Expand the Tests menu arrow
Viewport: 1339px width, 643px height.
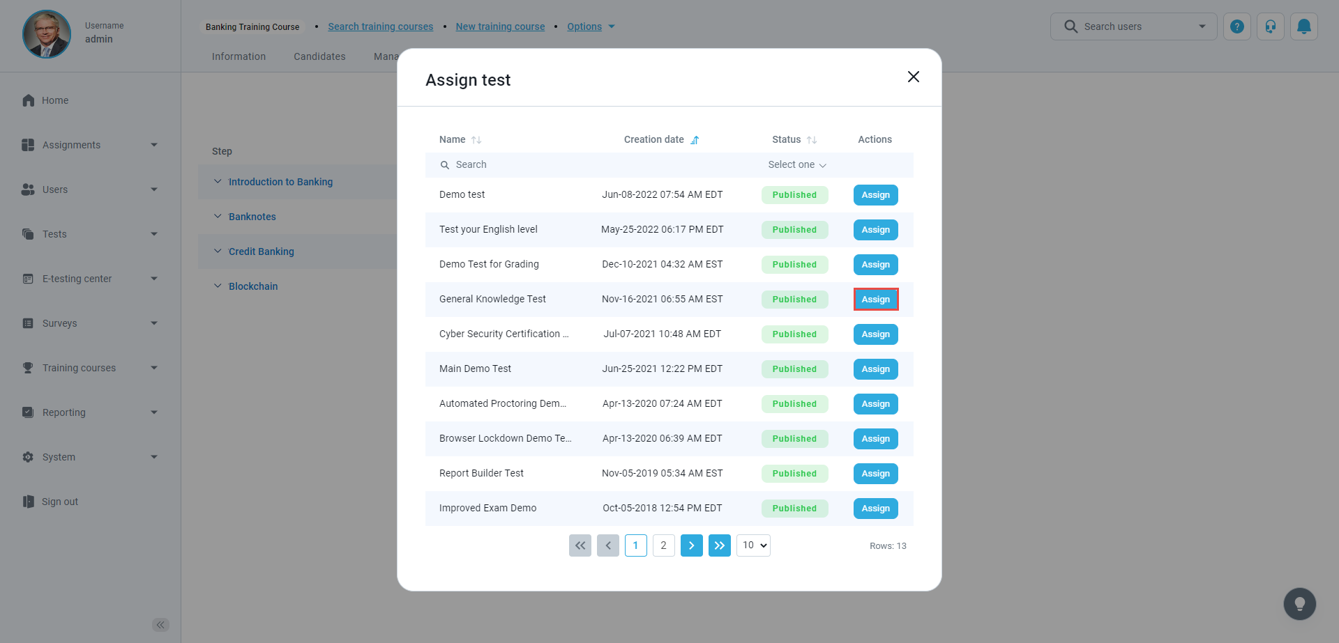click(154, 234)
